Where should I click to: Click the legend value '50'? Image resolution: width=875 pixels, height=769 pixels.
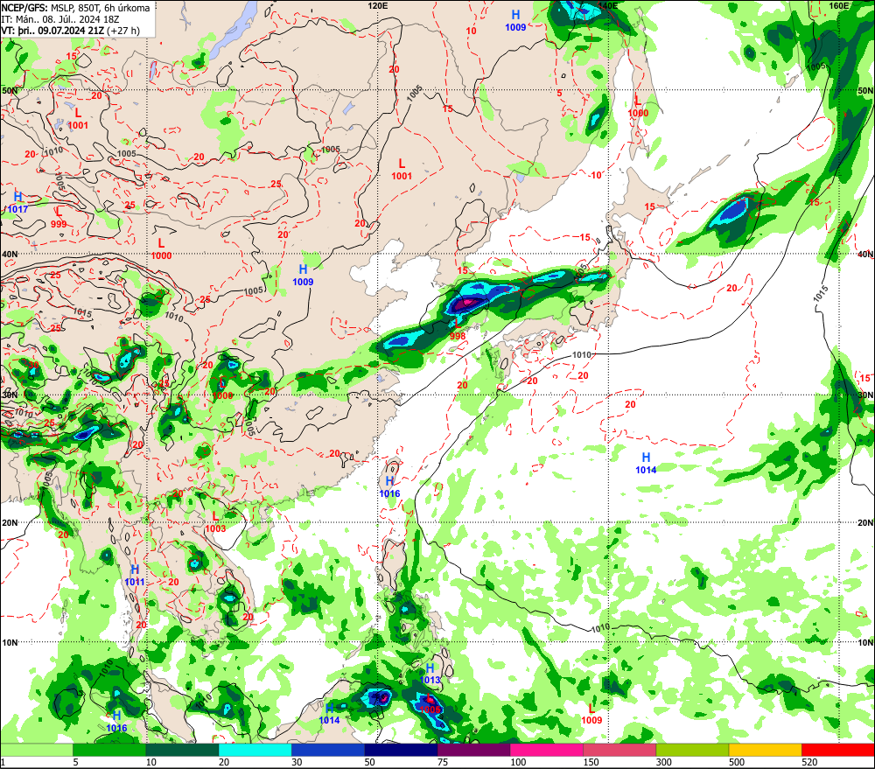pos(370,762)
